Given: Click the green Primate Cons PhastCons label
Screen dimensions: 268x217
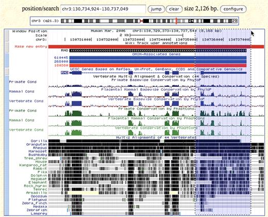Looking at the screenshot, I should (23, 111).
